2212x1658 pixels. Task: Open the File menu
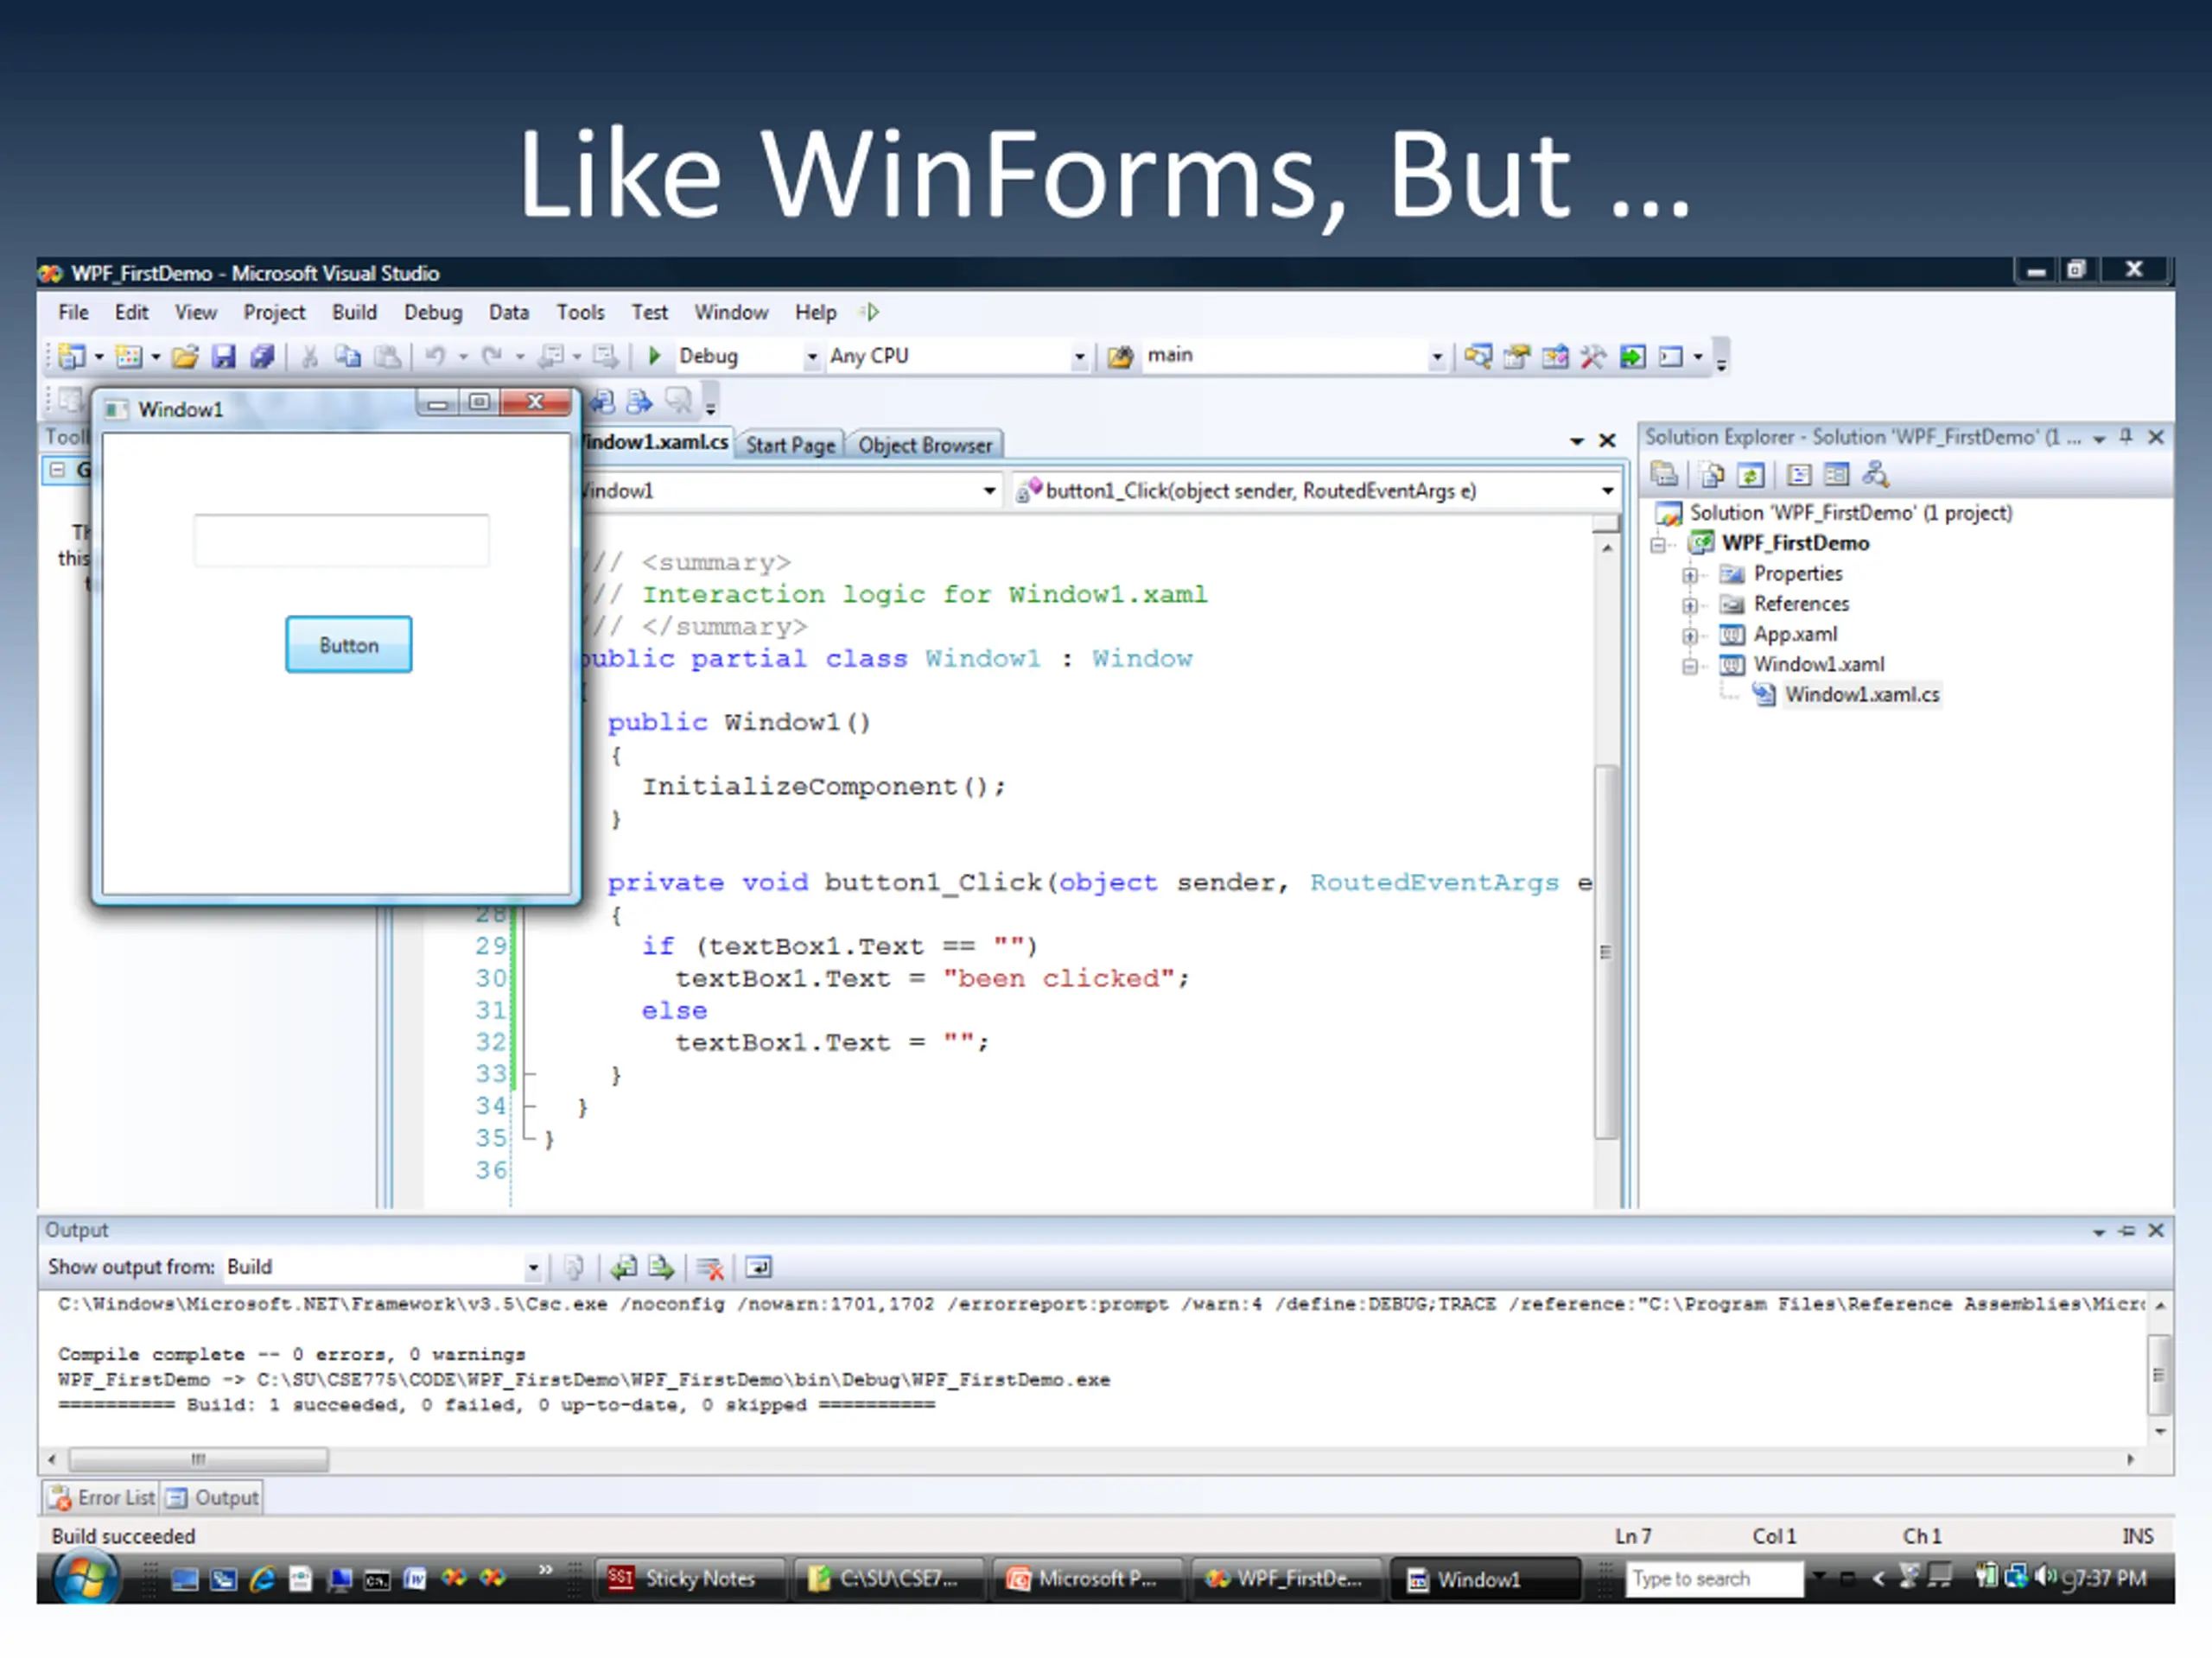coord(73,313)
